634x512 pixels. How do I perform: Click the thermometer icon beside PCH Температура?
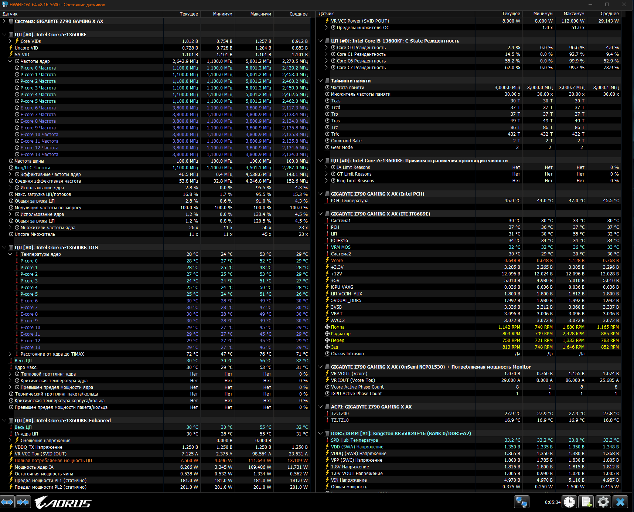[x=327, y=200]
